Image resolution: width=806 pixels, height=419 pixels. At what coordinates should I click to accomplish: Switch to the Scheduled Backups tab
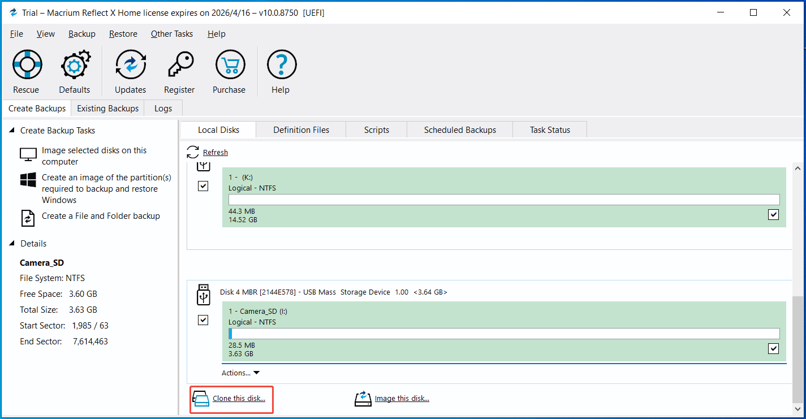click(460, 130)
